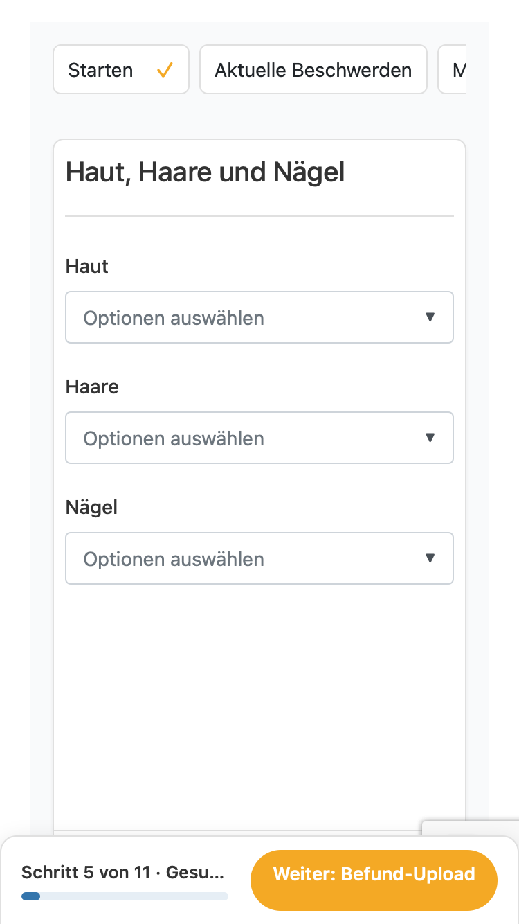Click the Haut, Haare und Nägel heading
Viewport: 519px width, 924px height.
pos(205,172)
